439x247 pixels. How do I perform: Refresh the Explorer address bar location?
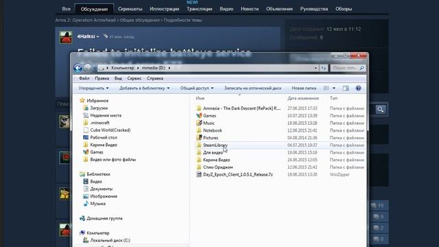pyautogui.click(x=324, y=68)
